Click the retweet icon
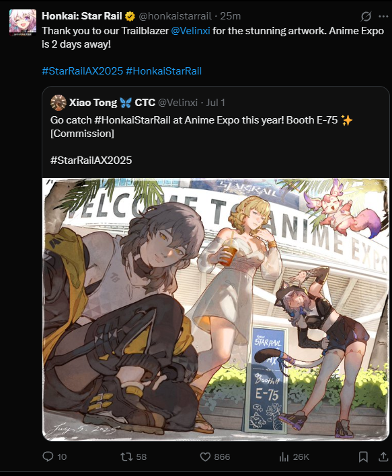The height and width of the screenshot is (476, 392). click(x=126, y=457)
